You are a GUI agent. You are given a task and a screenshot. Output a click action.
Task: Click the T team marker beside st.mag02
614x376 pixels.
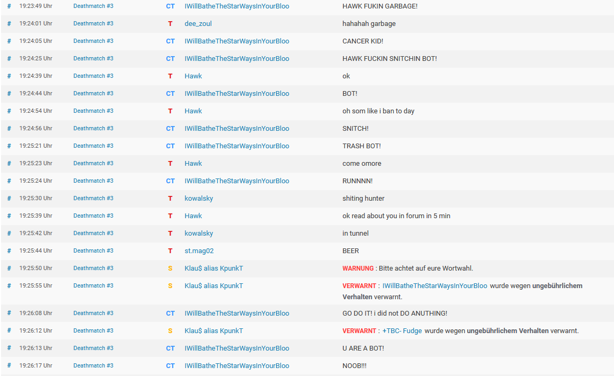coord(170,251)
